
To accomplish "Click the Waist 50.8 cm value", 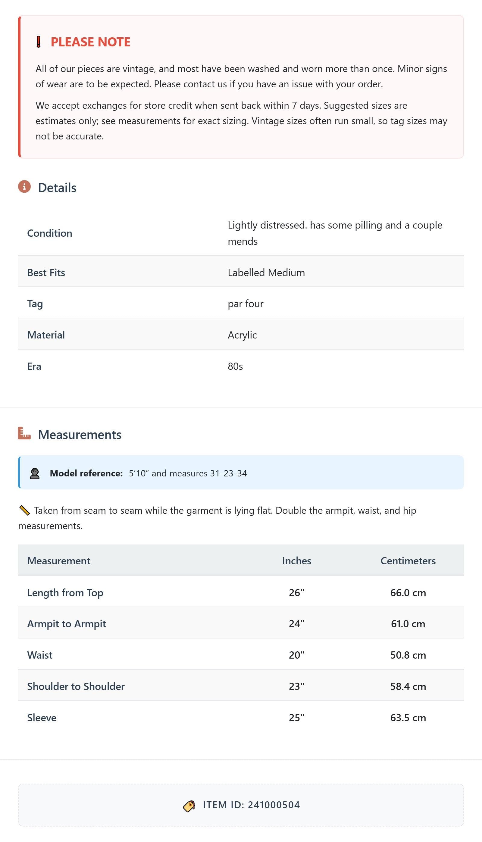I will (x=408, y=655).
